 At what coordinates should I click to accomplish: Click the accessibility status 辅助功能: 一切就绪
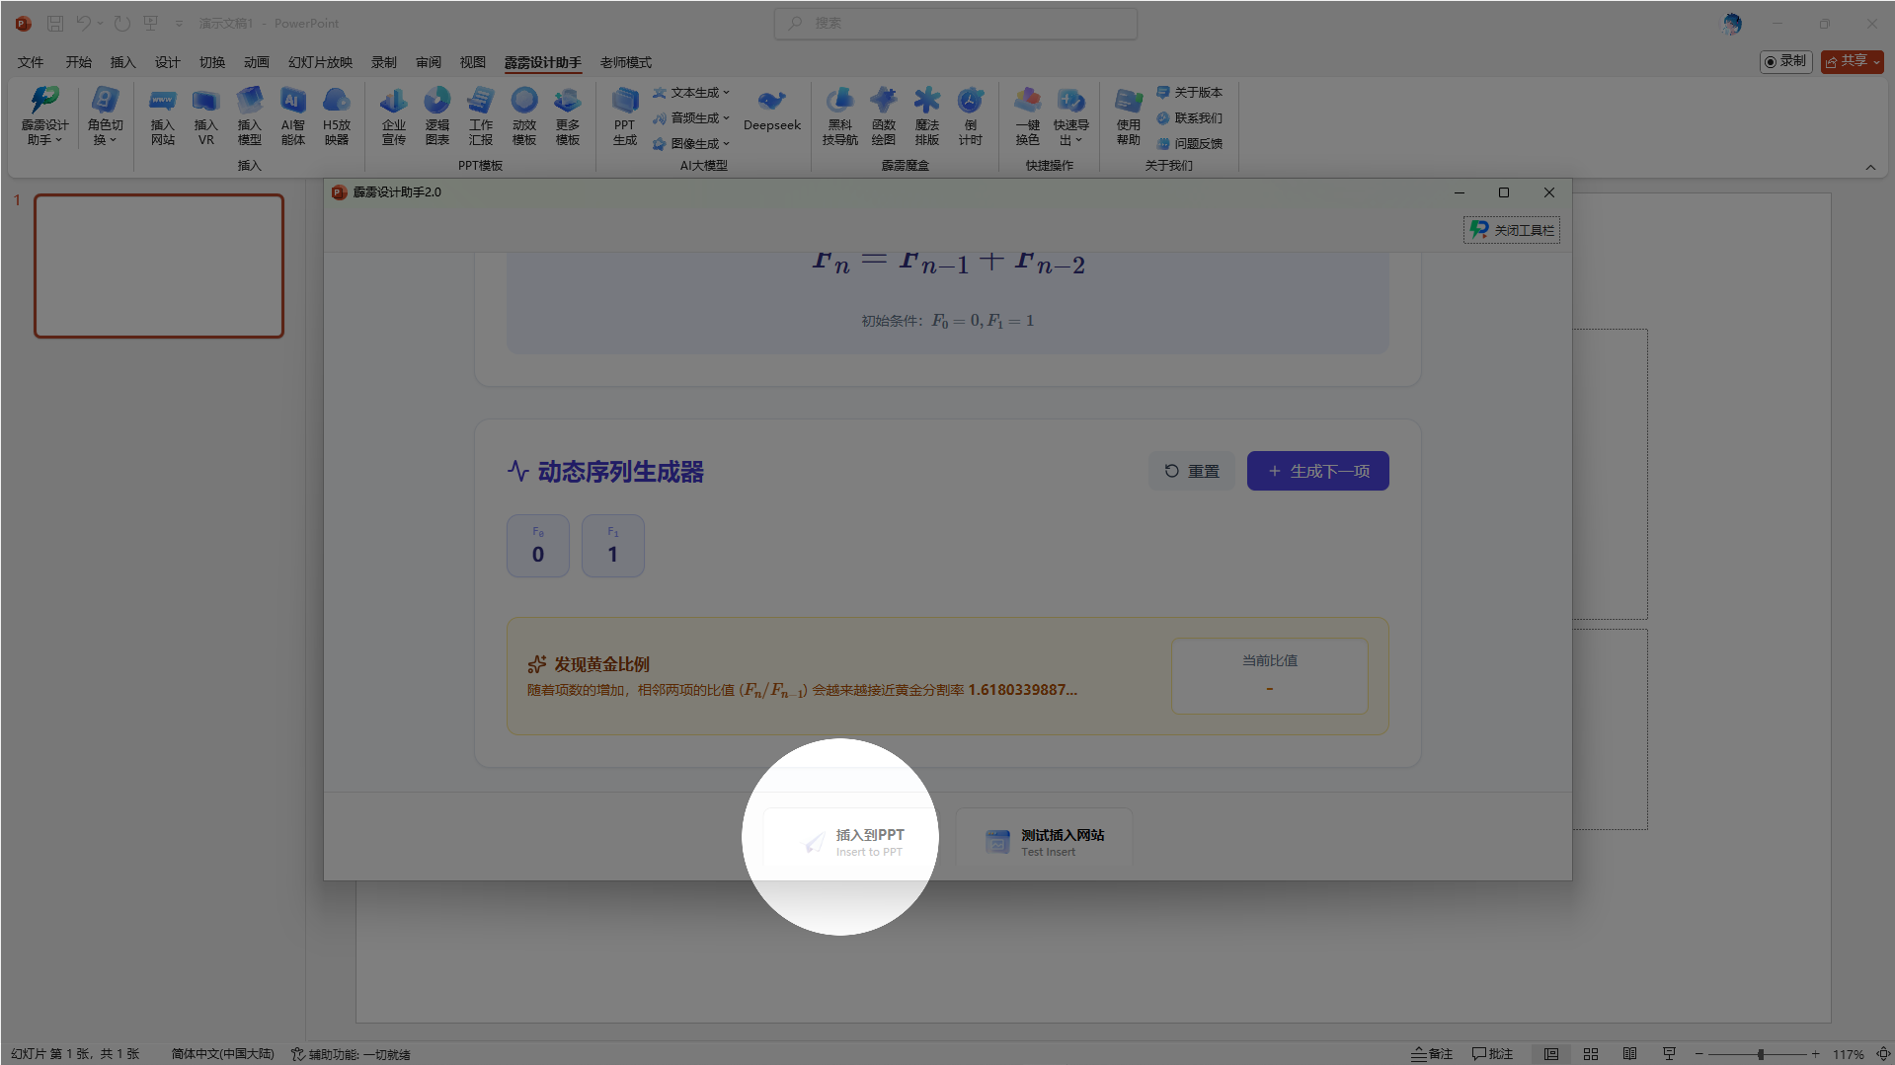351,1054
